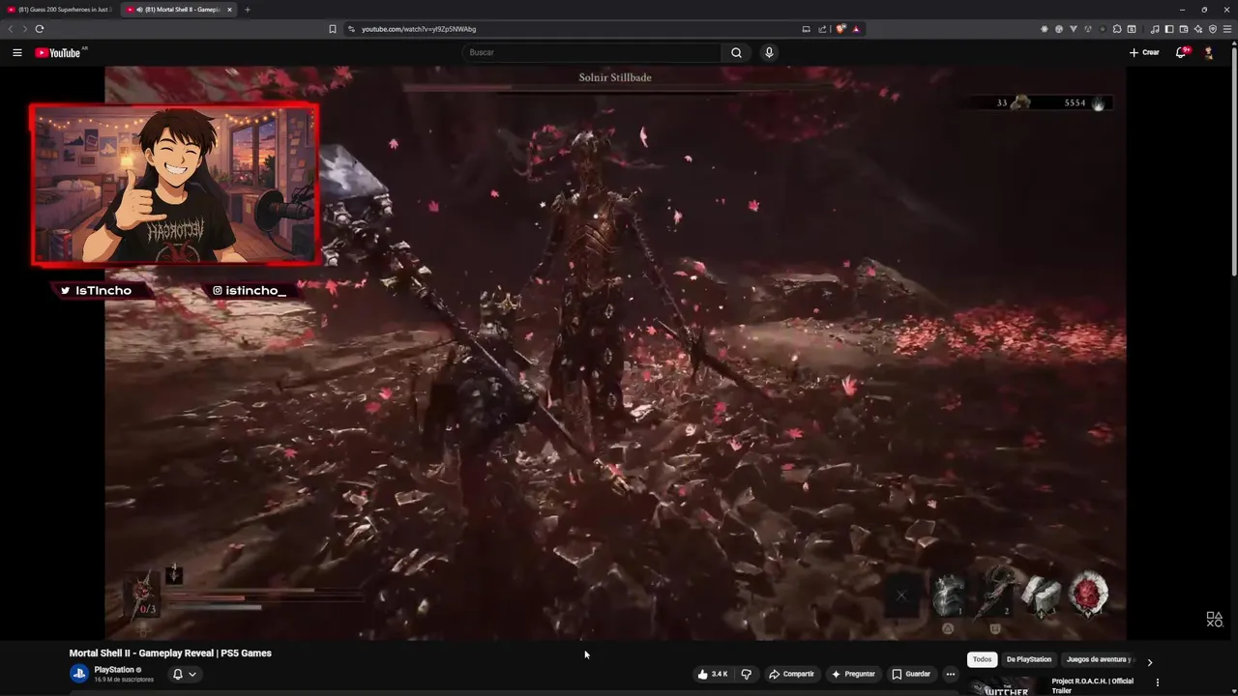
Task: Open the browser main hamburger menu
Action: [1227, 29]
